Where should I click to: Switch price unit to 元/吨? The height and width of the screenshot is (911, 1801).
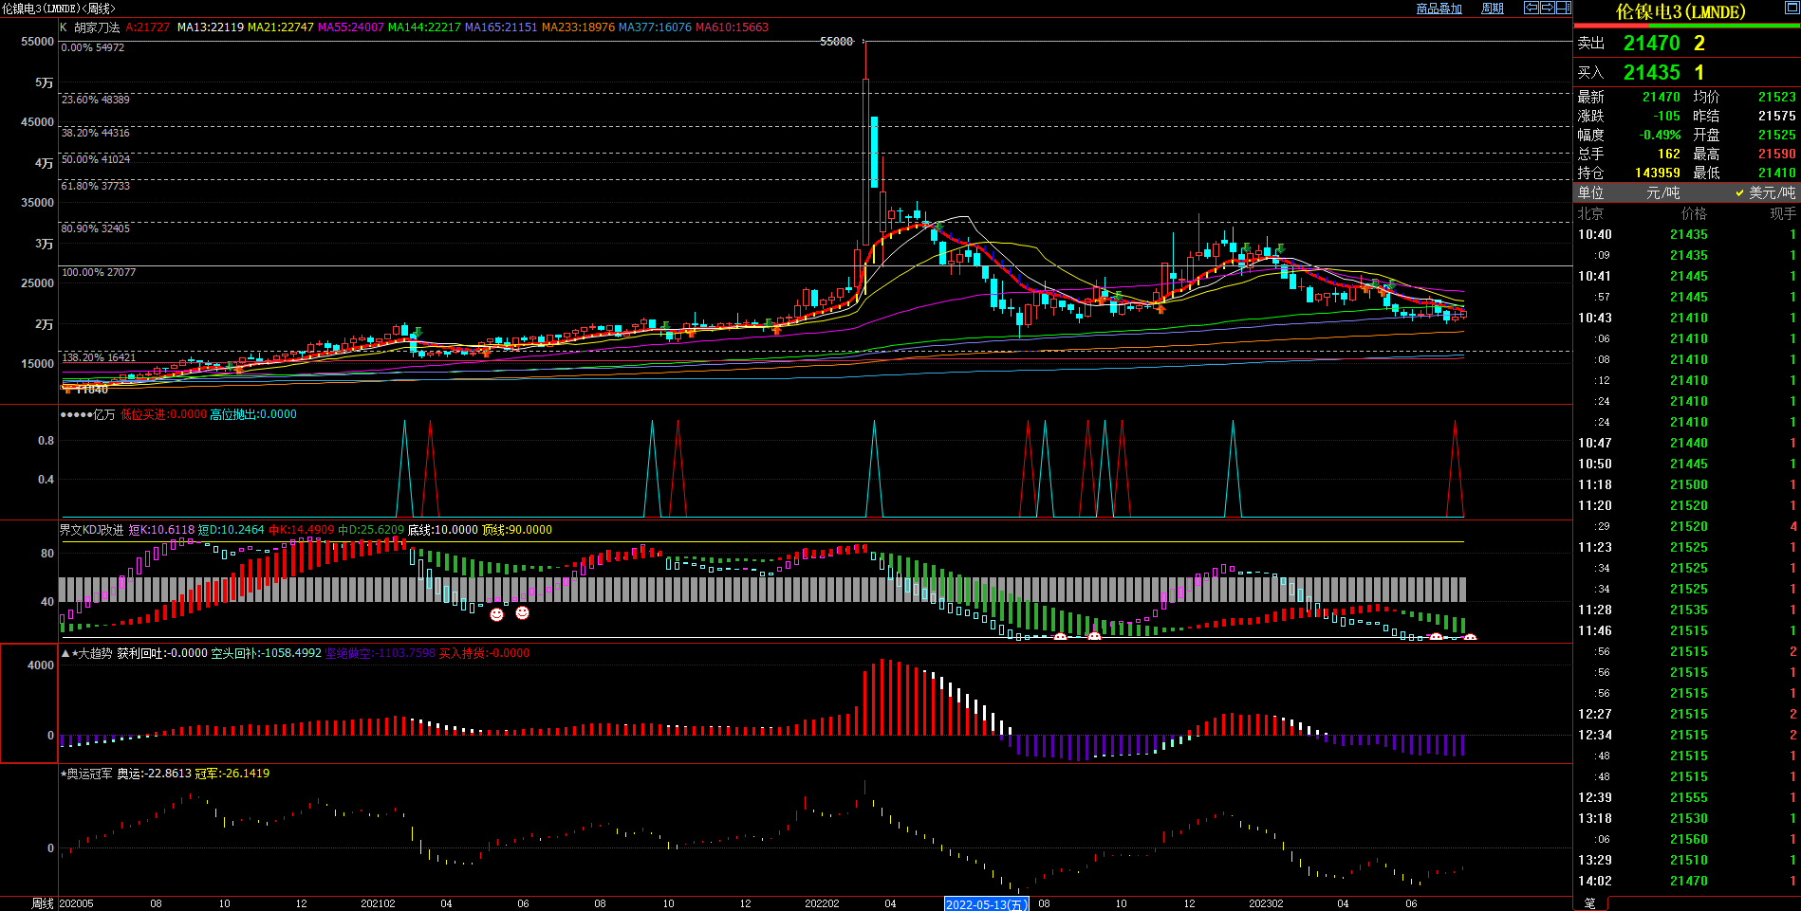1662,192
